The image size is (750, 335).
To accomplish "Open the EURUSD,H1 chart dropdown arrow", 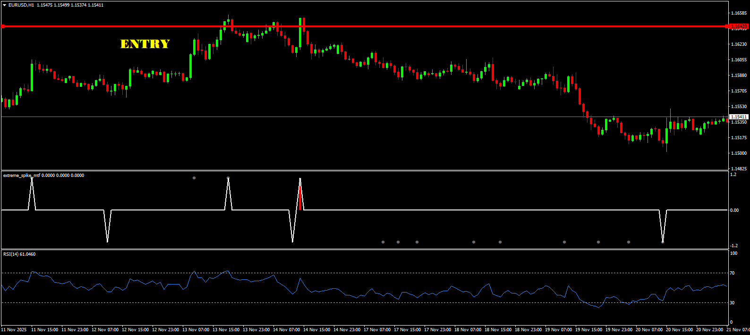I will (x=4, y=5).
